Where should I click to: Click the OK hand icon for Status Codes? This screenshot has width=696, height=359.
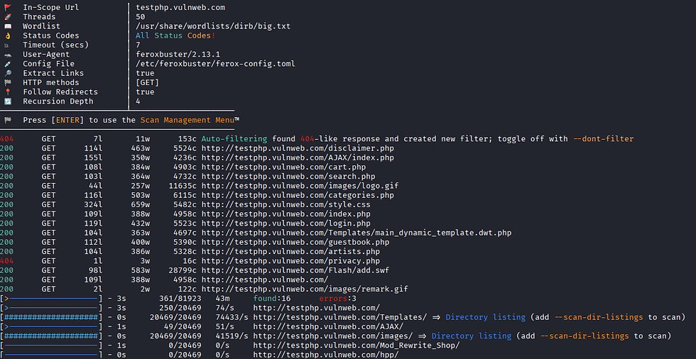click(7, 35)
